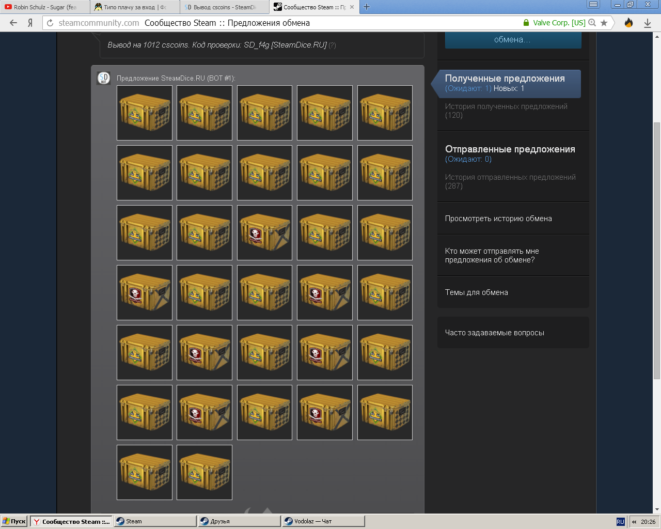
Task: Open the browser hamburger menu in title bar
Action: 594,5
